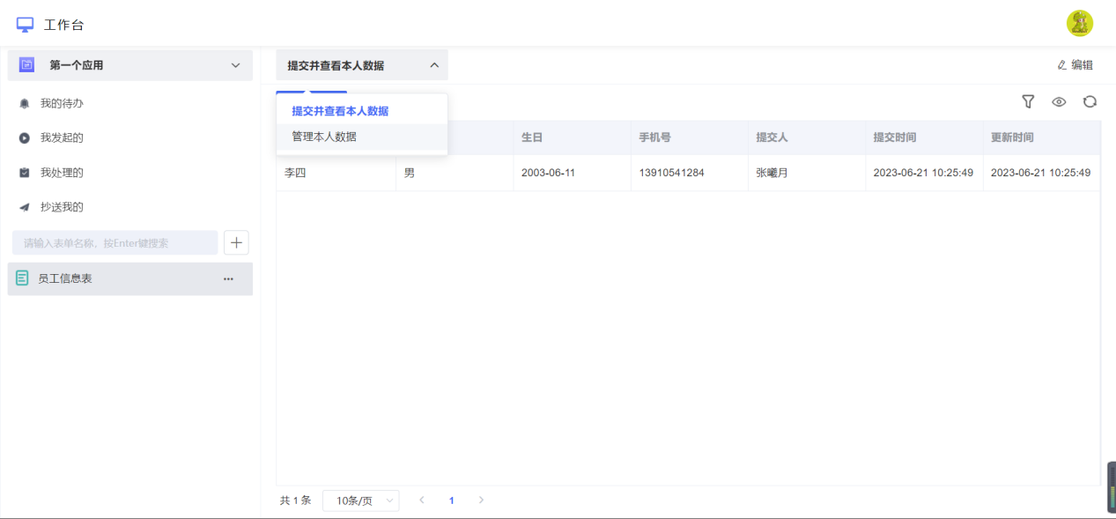Open the more options dots for 员工信息表
The image size is (1116, 519).
[228, 278]
